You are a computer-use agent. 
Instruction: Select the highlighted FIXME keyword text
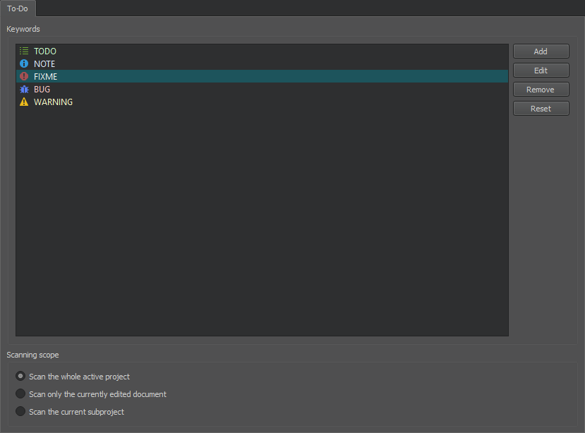tap(46, 77)
